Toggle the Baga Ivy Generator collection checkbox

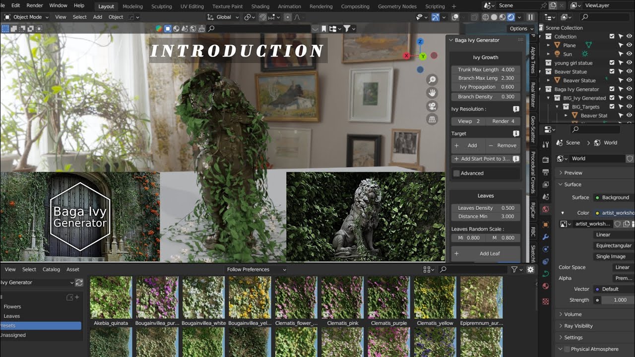tap(612, 89)
